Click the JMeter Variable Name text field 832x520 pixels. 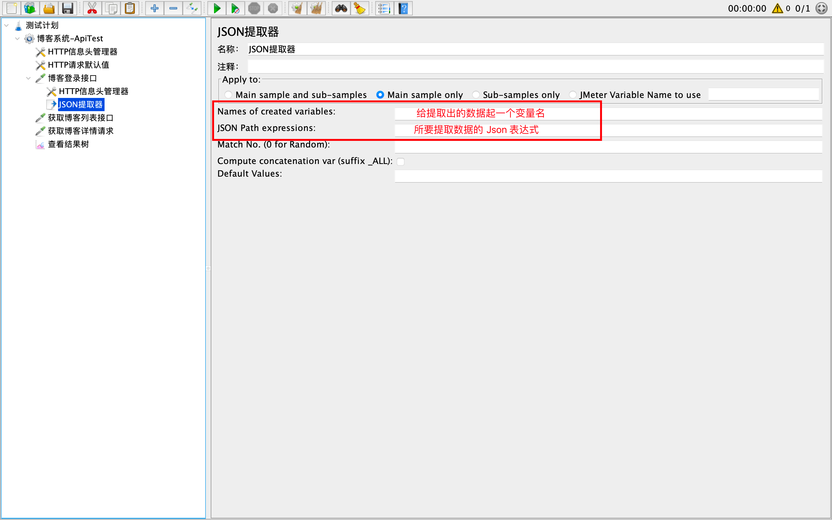tap(763, 94)
